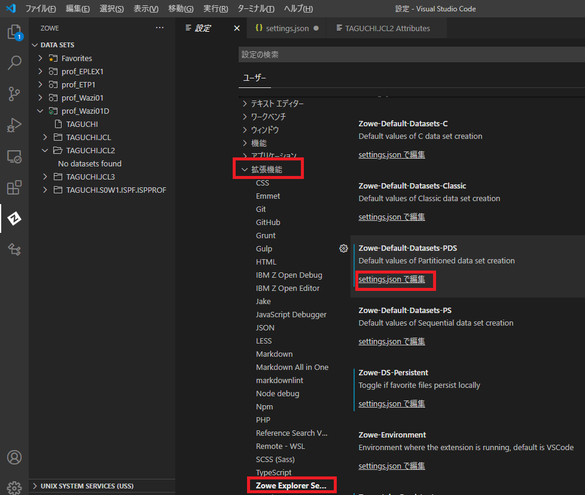Open the 選択 menu
This screenshot has height=495, width=585.
click(111, 8)
